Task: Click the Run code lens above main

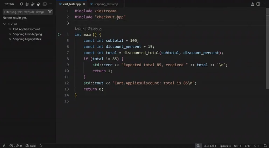Action: 80,29
